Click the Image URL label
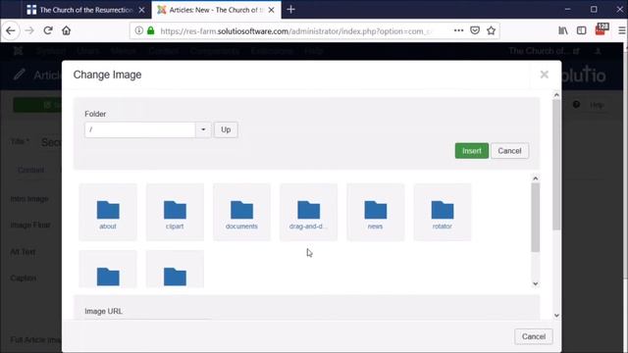This screenshot has height=353, width=628. 103,311
